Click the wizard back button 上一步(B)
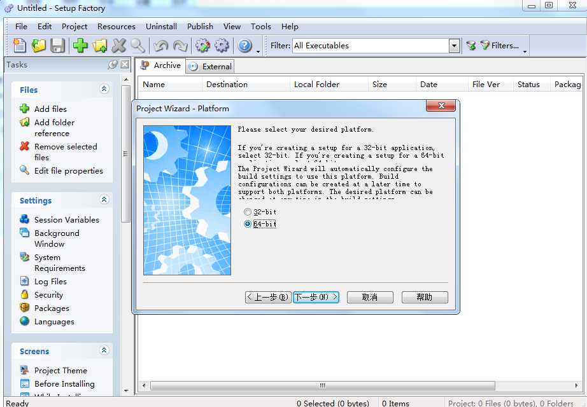This screenshot has width=587, height=407. 268,298
